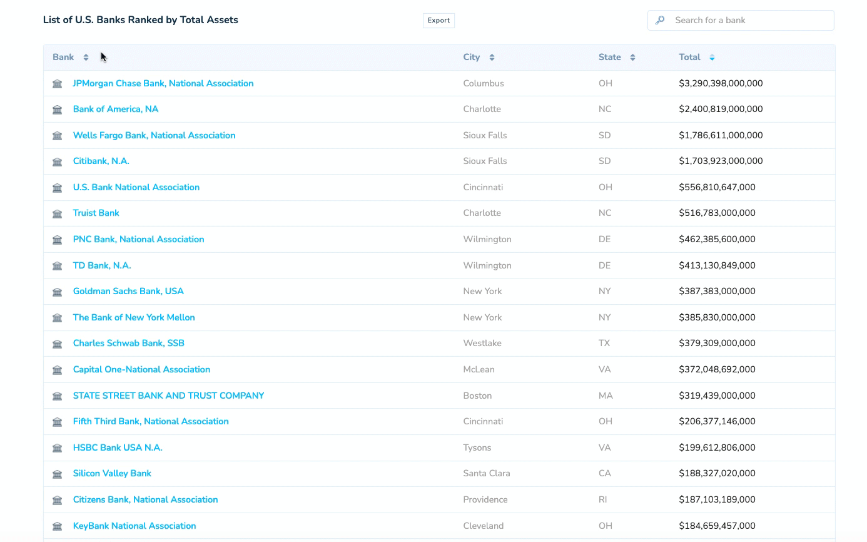Click the bank icon beside Citizens Bank
867x542 pixels.
coord(58,500)
